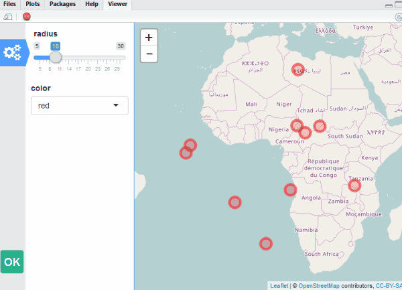
Task: Follow the OpenStreetMap contributors link
Action: point(318,285)
